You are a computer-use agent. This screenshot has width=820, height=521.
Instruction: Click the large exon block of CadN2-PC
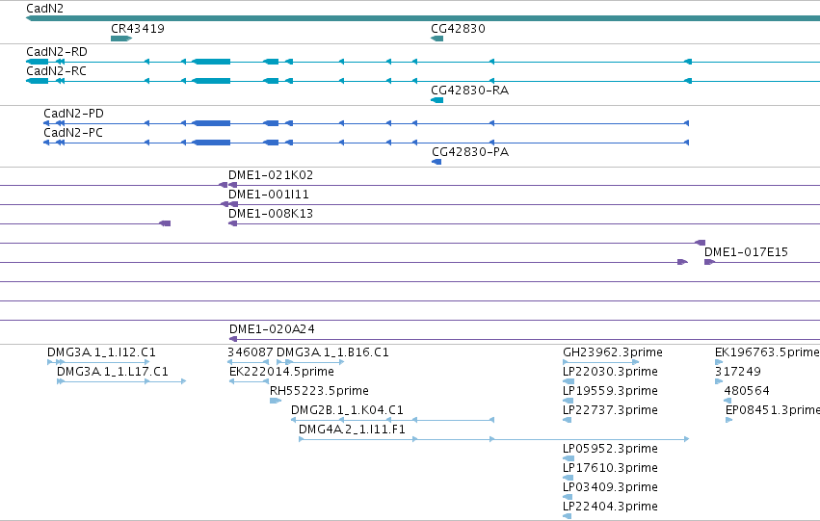click(x=211, y=143)
